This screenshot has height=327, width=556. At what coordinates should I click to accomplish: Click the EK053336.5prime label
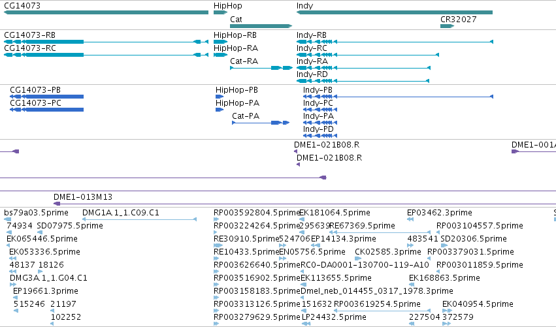click(x=44, y=252)
